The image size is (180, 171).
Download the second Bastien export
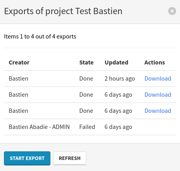[158, 95]
